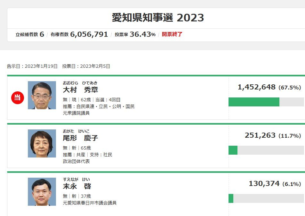Screen dimensions: 305x216
Task: Open 大村 秀章 candidate photo
Action: pyautogui.click(x=42, y=95)
